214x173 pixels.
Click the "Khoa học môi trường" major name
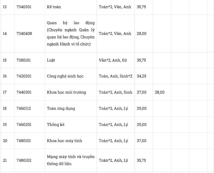tap(66, 92)
